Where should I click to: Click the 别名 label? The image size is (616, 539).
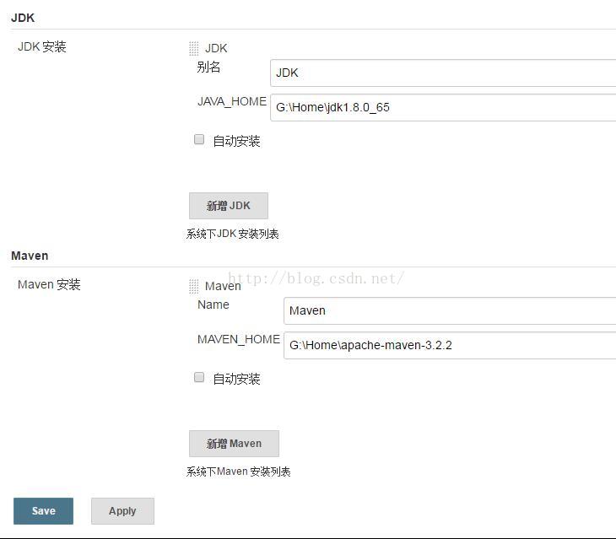[x=208, y=67]
